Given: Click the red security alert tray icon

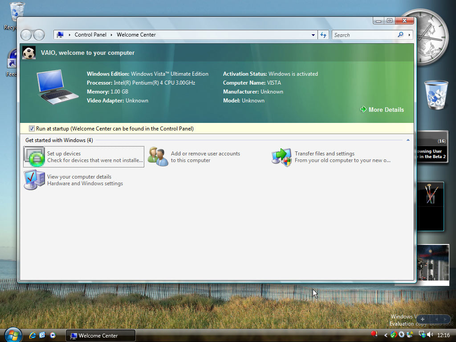Looking at the screenshot, I should [374, 334].
